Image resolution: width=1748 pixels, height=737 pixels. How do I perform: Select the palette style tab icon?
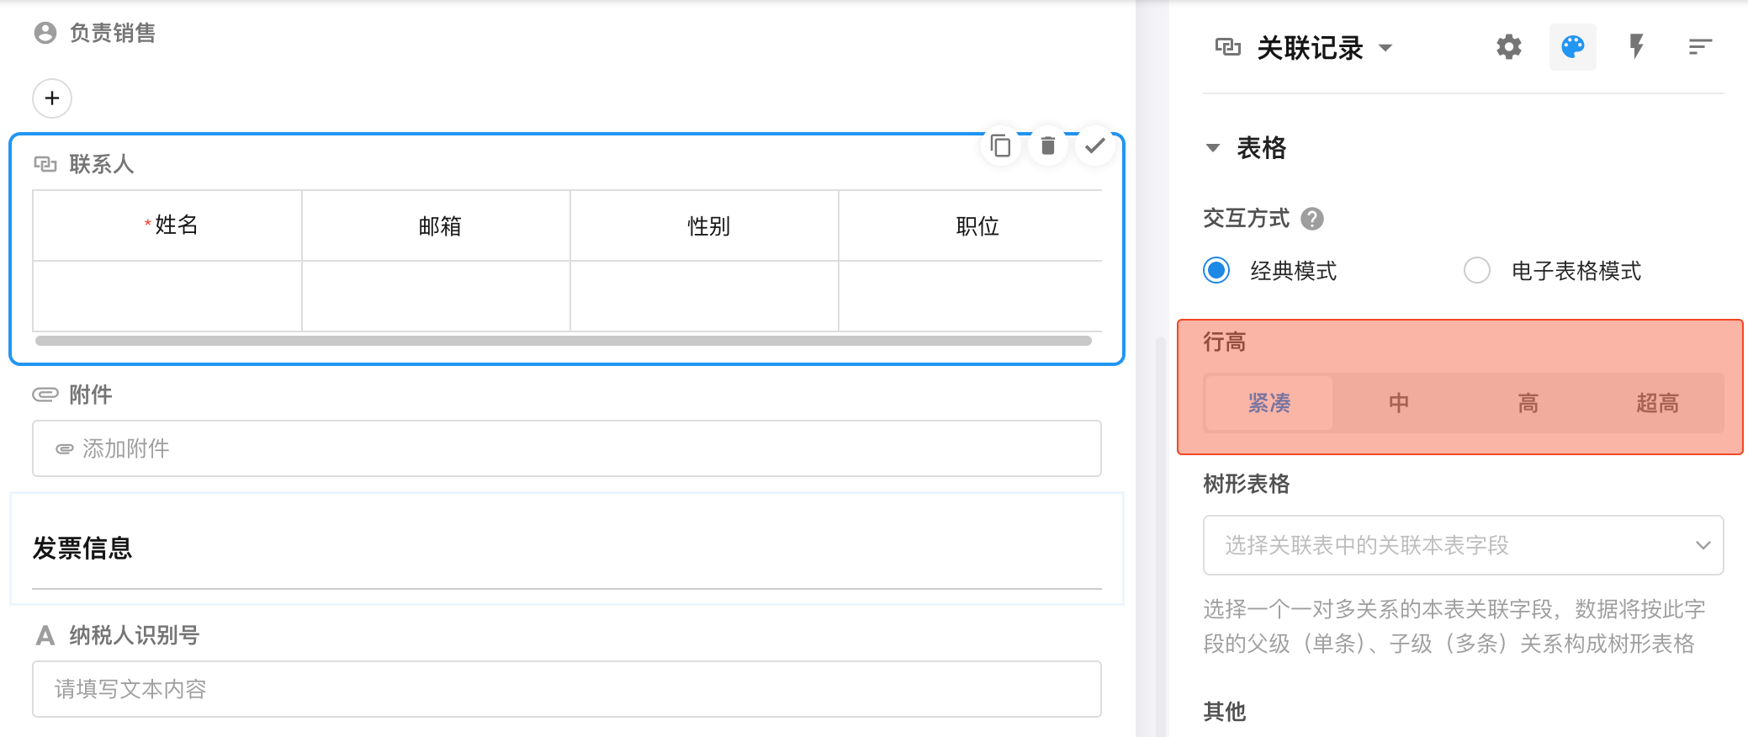pos(1572,47)
